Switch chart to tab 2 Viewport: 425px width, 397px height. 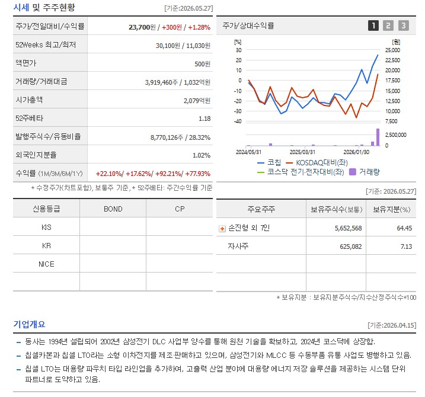tap(388, 25)
